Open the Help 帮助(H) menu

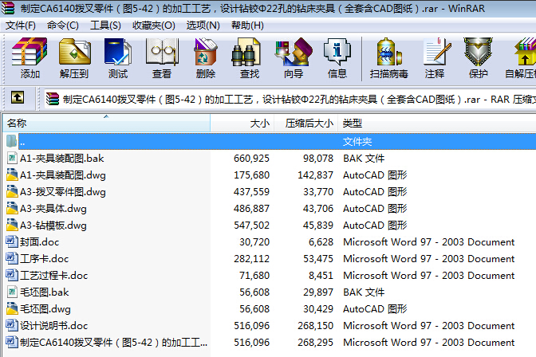[247, 25]
